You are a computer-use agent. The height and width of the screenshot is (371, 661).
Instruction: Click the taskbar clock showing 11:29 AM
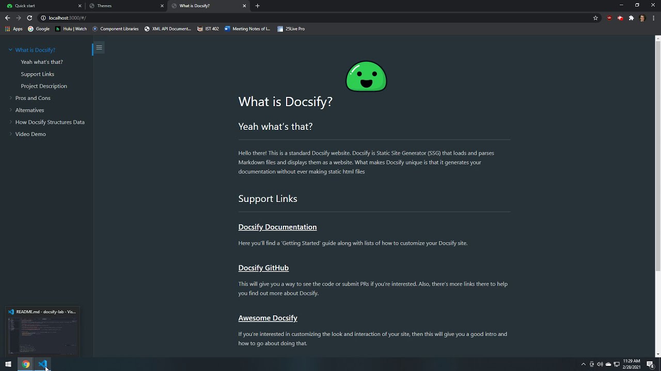coord(632,364)
